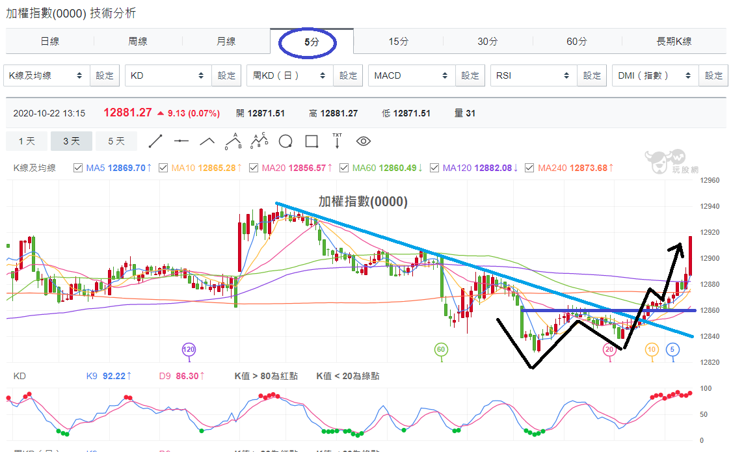Select the rectangle drawing tool
Screen dimensions: 731x452
pos(312,141)
